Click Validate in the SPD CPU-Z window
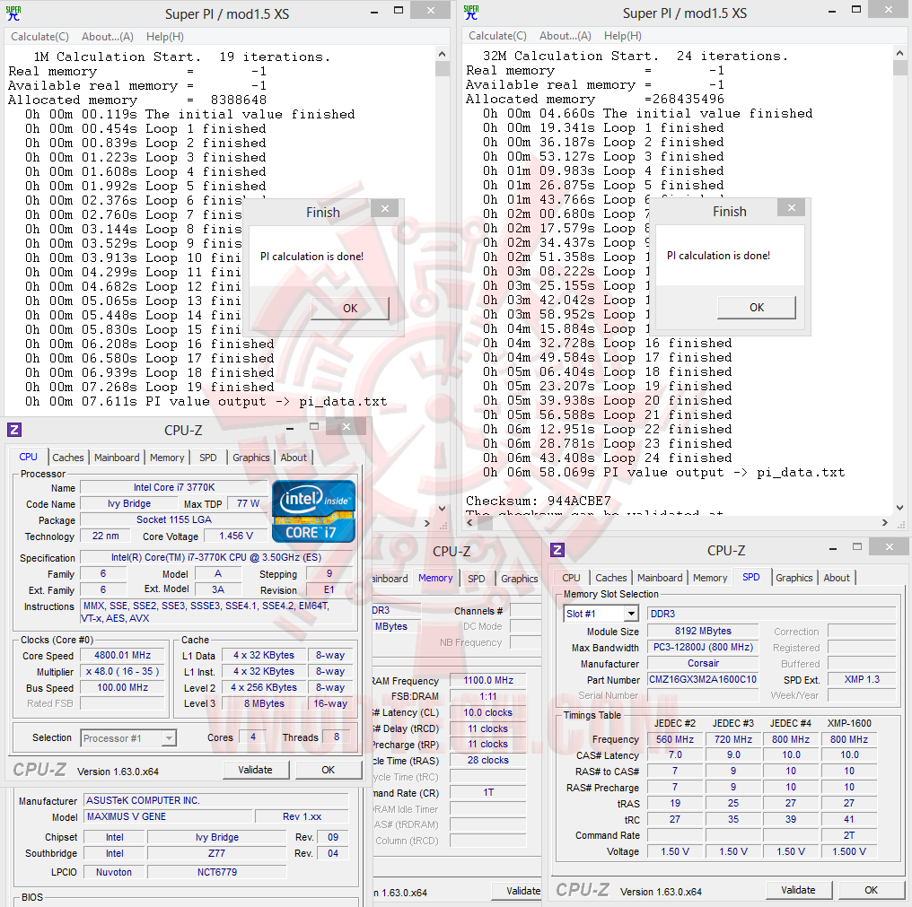 coord(798,890)
